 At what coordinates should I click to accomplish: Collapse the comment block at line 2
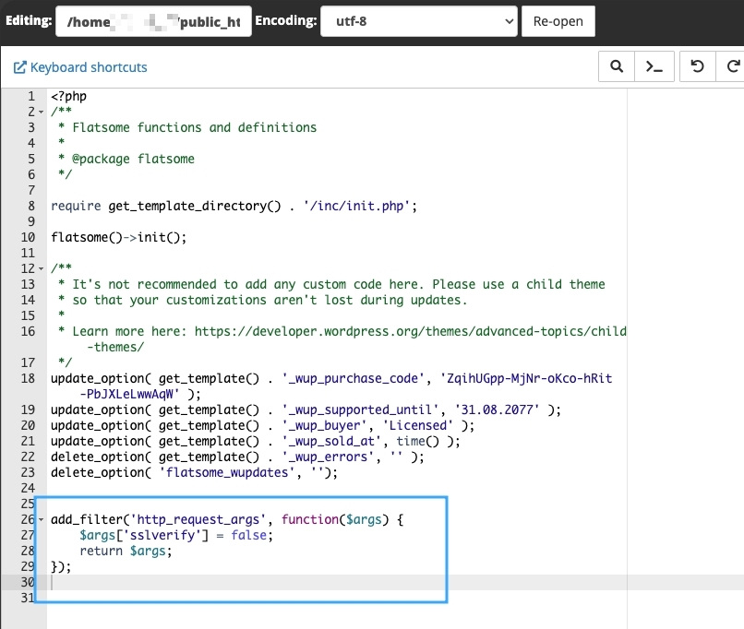(x=42, y=113)
